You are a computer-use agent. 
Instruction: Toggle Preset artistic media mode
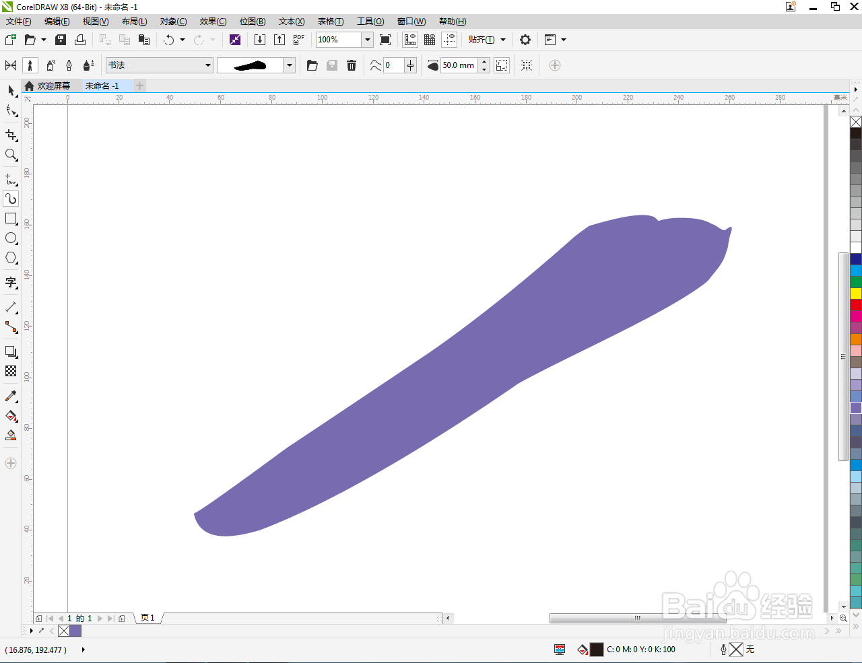[x=11, y=65]
